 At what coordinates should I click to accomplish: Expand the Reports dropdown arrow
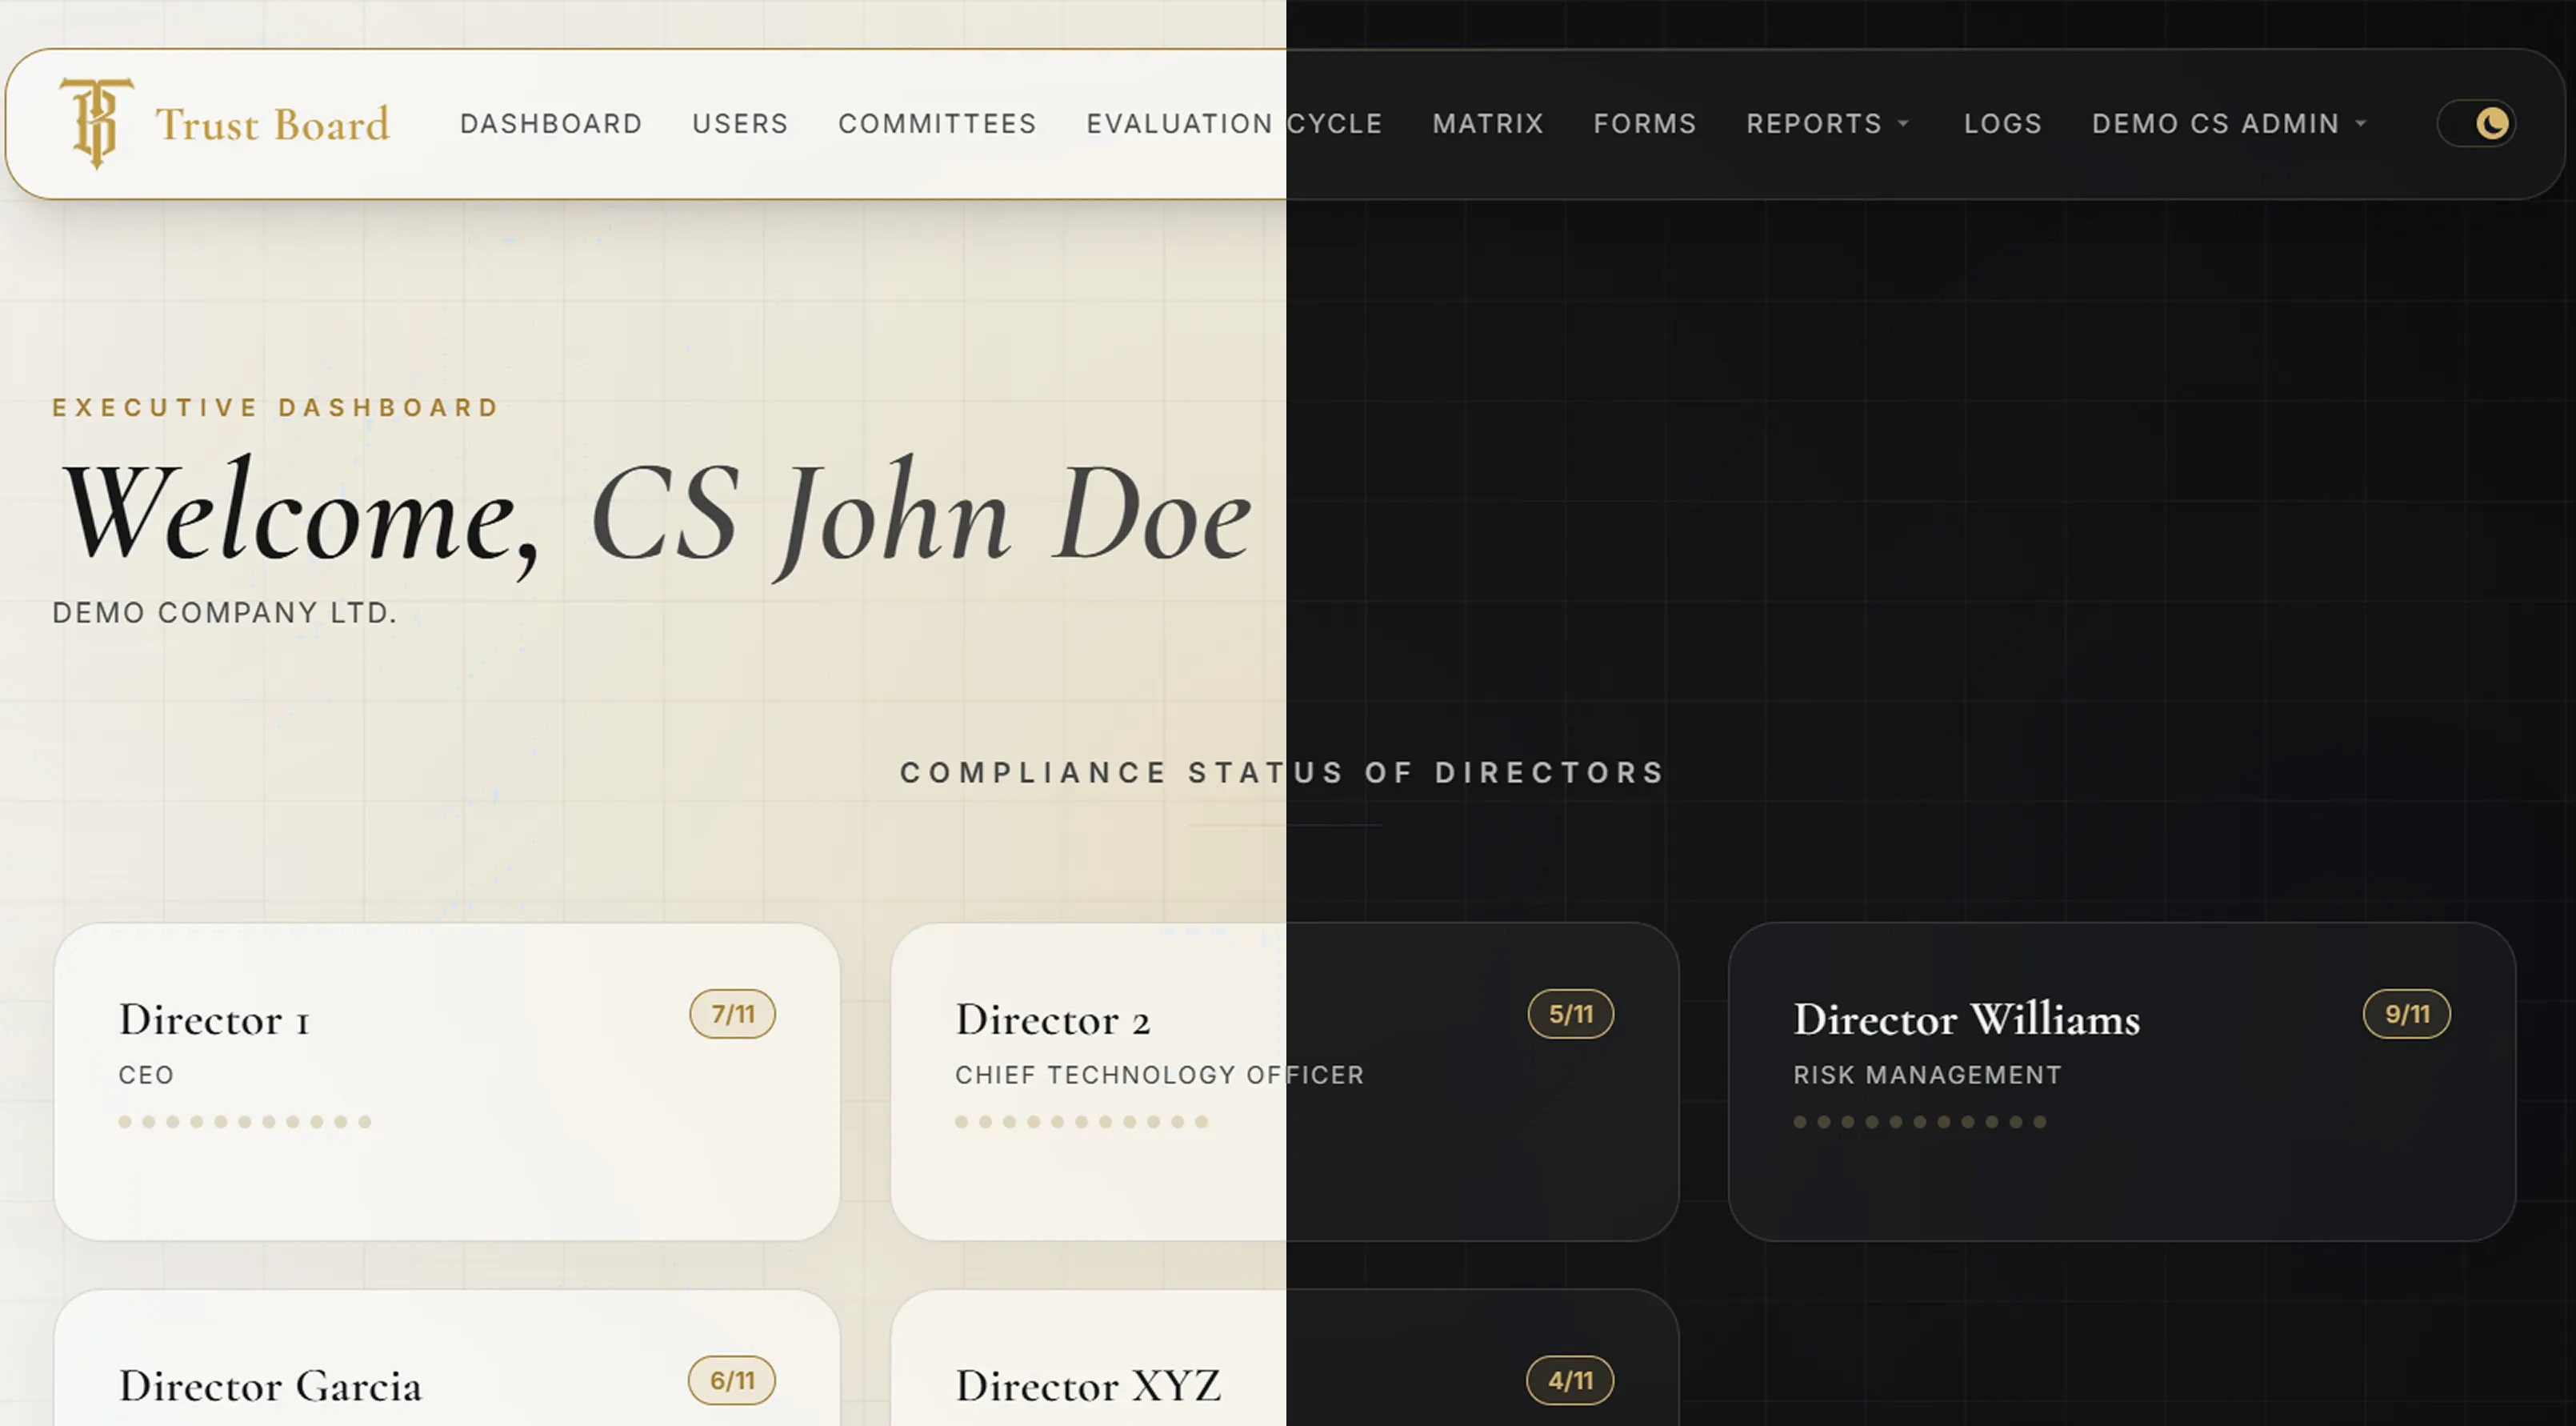tap(1904, 124)
